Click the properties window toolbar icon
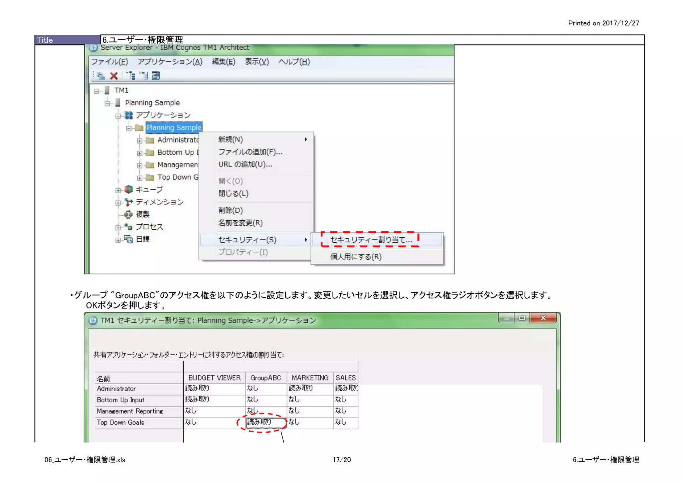 pos(156,76)
